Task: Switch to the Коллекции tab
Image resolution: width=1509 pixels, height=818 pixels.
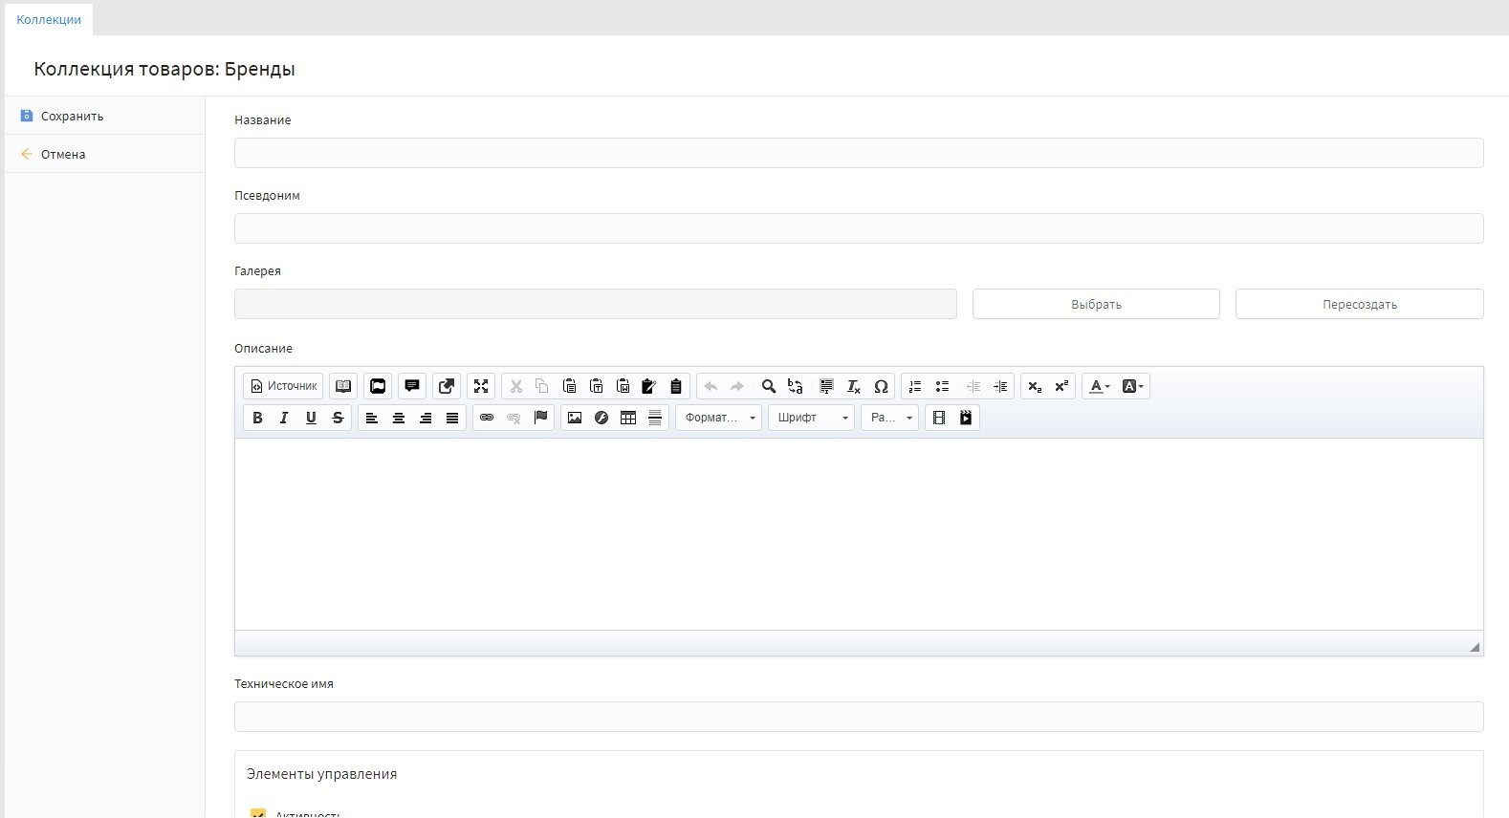Action: (x=49, y=19)
